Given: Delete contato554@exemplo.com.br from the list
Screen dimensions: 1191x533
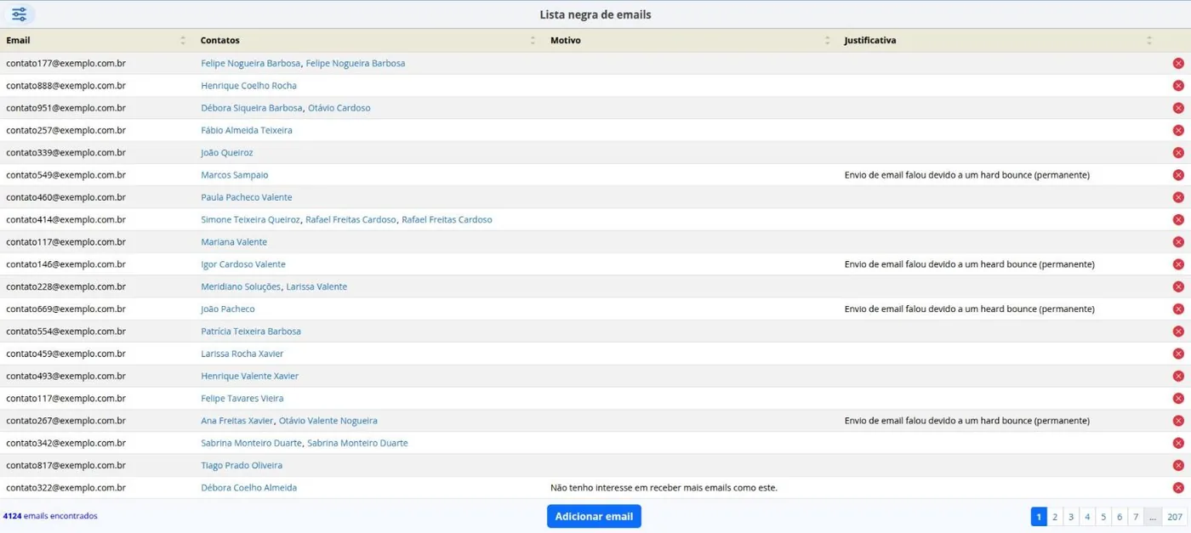Looking at the screenshot, I should coord(1178,332).
